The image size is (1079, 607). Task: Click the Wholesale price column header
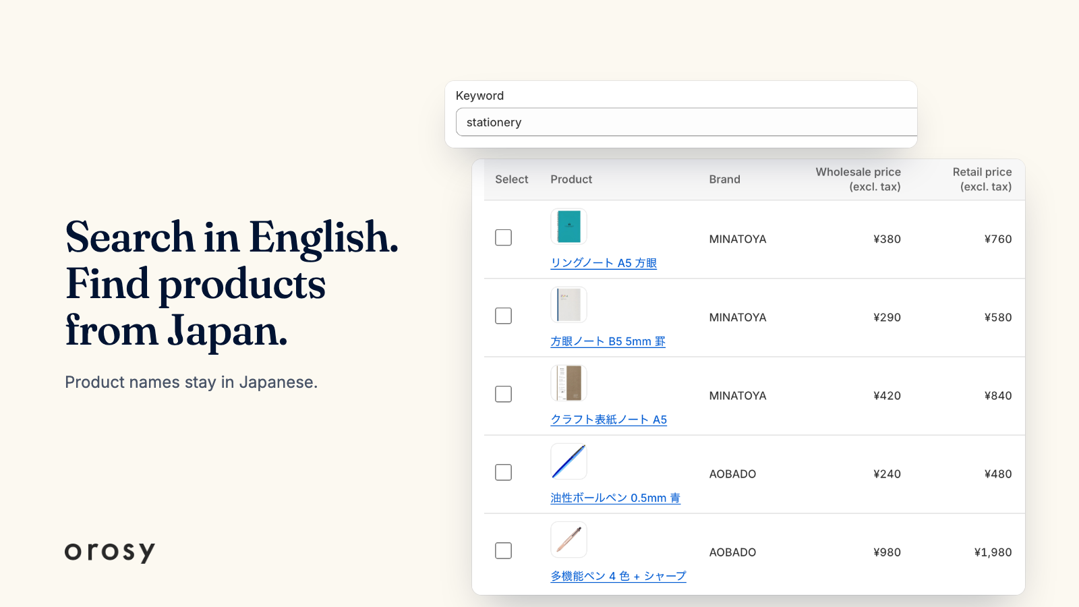tap(858, 179)
